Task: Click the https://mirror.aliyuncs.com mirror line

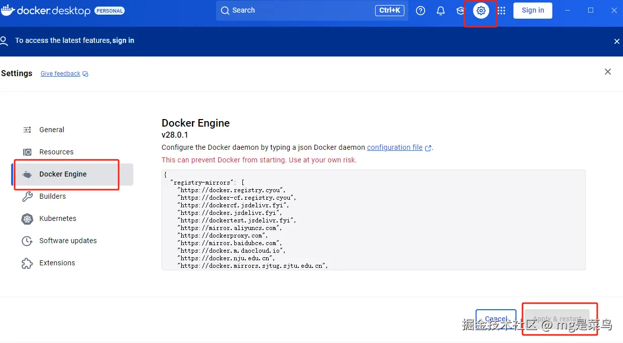Action: 230,228
